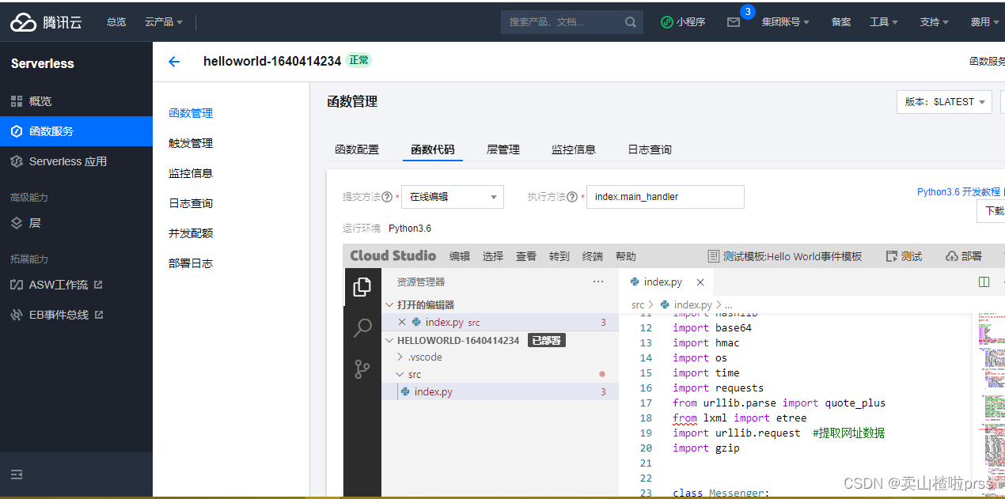Open EB事件总线 external link icon
This screenshot has height=499, width=1005.
pyautogui.click(x=99, y=315)
